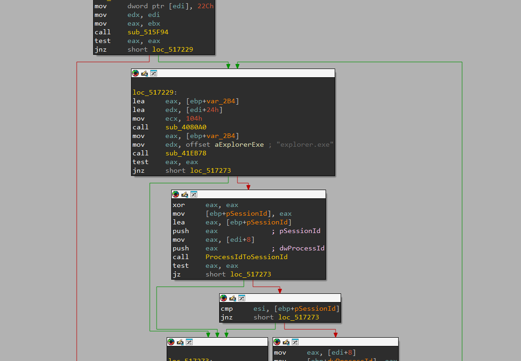
Task: Click pencil edit icon on loc_517229 block
Action: click(x=144, y=73)
